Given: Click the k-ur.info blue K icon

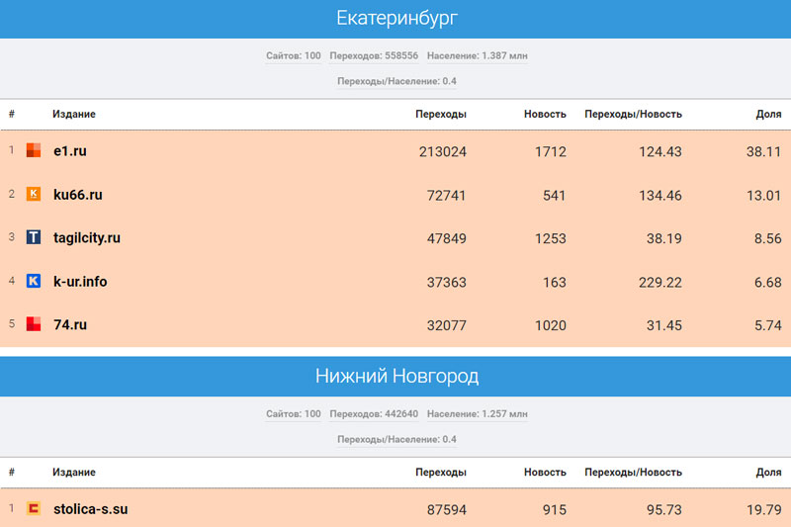Looking at the screenshot, I should point(34,282).
